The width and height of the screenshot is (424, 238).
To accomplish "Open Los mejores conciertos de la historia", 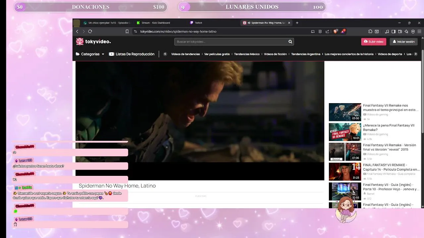I will (349, 54).
